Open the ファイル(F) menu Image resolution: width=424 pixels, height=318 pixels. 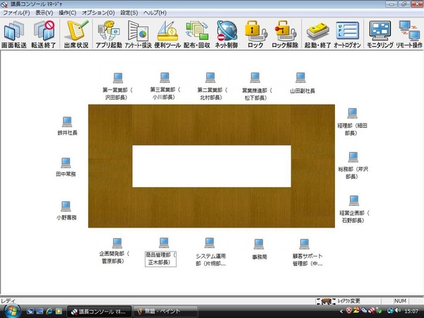[16, 13]
